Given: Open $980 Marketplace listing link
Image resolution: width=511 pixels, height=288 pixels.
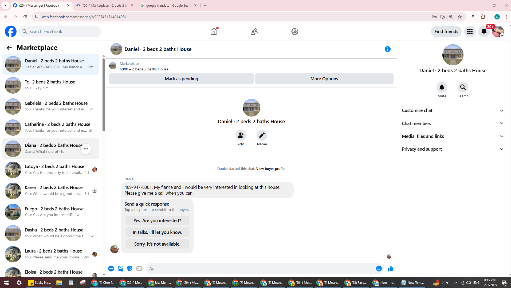Looking at the screenshot, I should pos(144,69).
